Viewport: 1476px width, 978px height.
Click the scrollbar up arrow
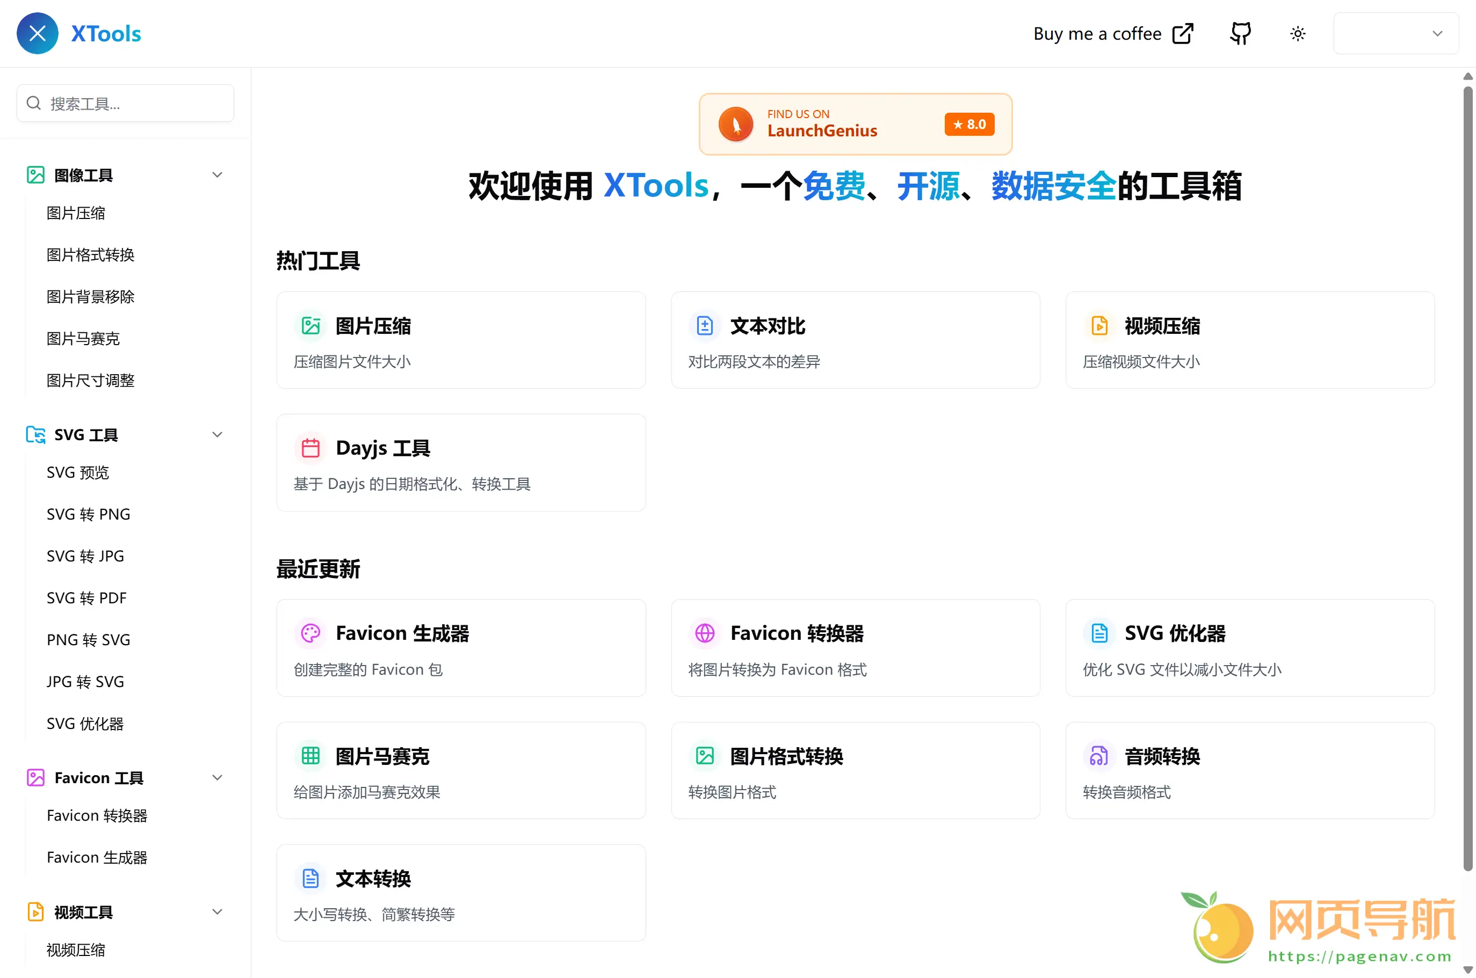pyautogui.click(x=1468, y=76)
